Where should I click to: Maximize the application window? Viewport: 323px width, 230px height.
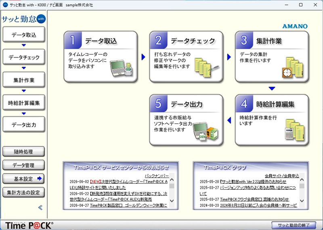(301, 5)
